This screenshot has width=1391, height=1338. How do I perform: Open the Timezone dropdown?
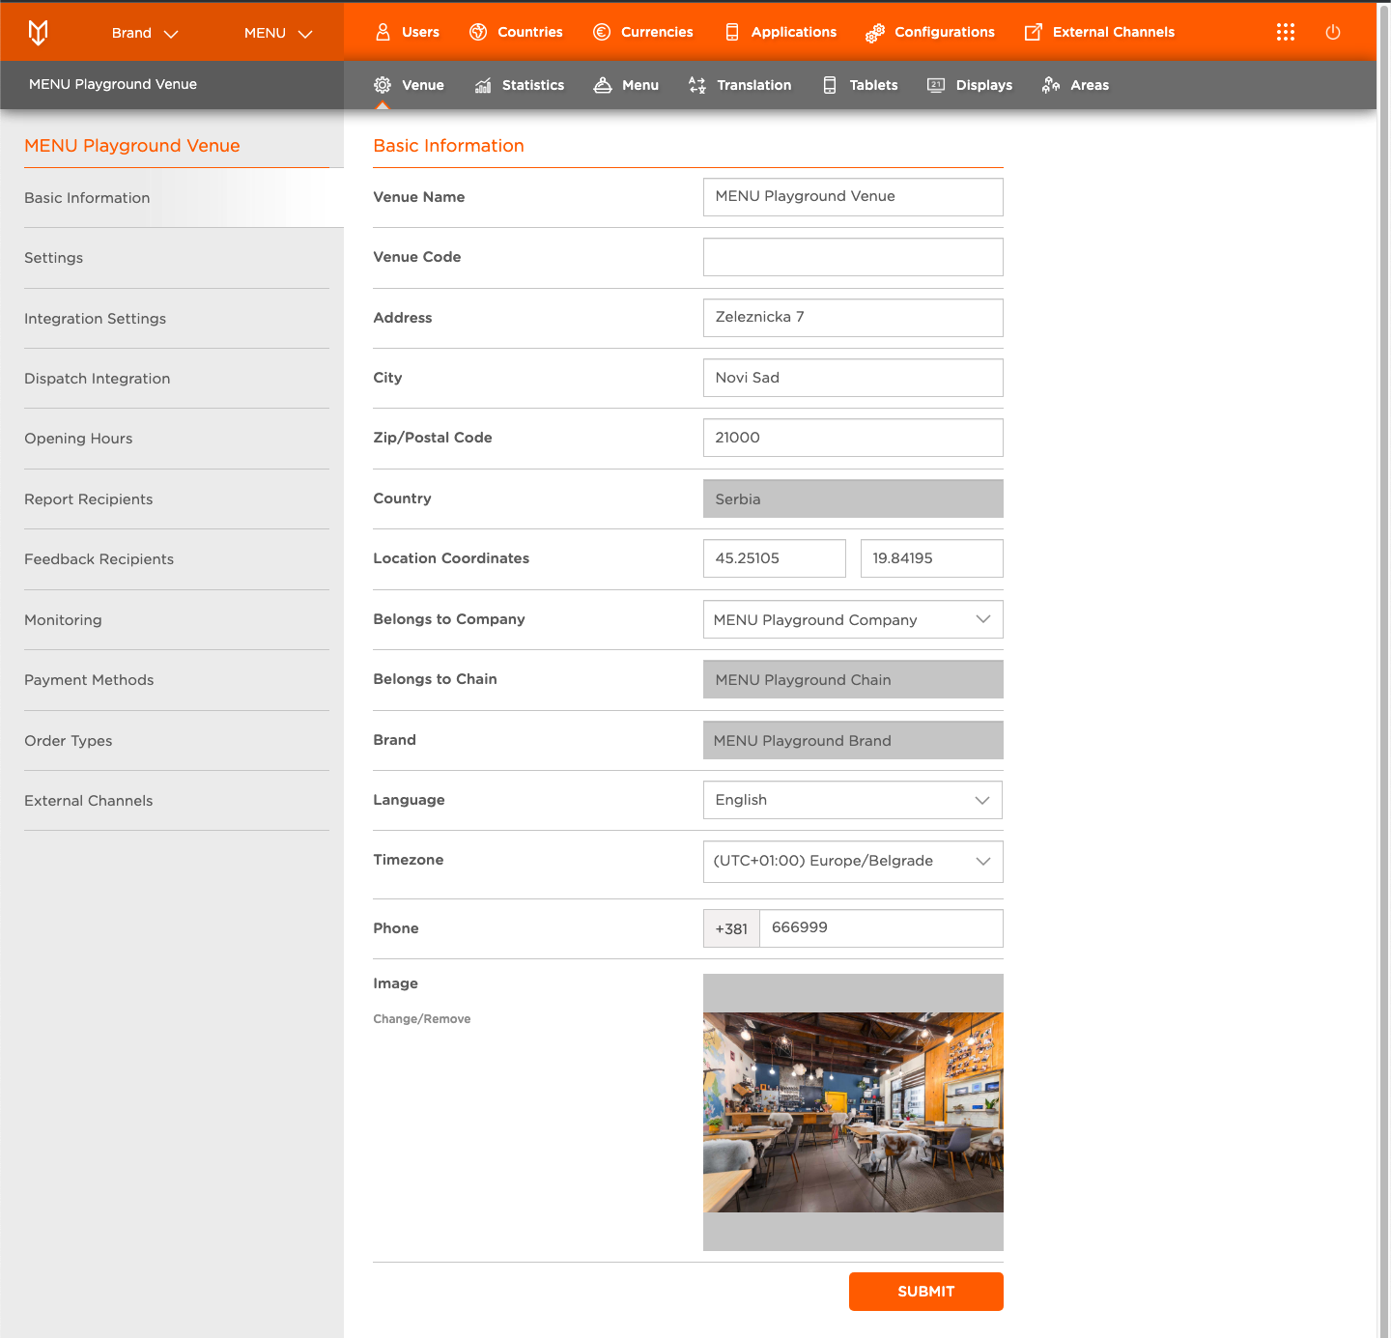[x=853, y=861]
